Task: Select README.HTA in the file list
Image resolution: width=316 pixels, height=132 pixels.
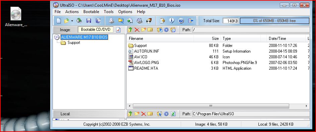Action: (146, 68)
